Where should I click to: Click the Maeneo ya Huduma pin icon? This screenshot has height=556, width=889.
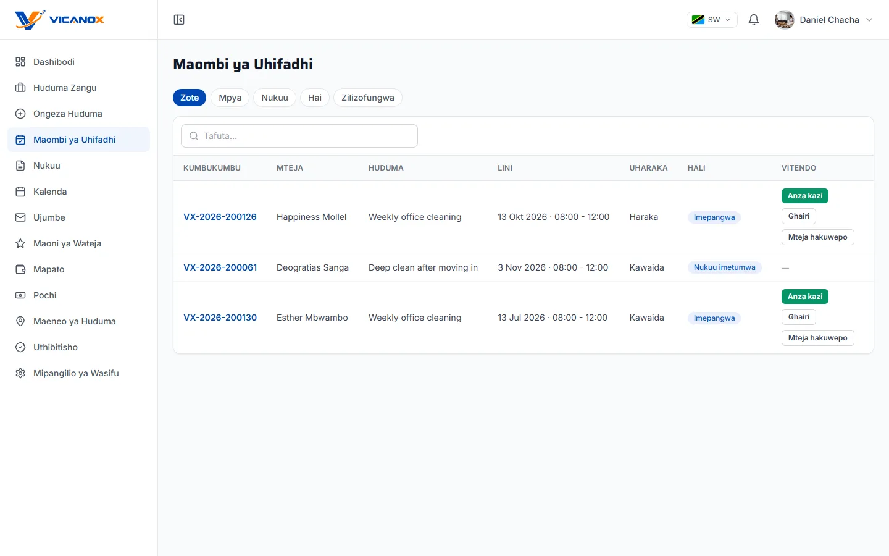20,321
